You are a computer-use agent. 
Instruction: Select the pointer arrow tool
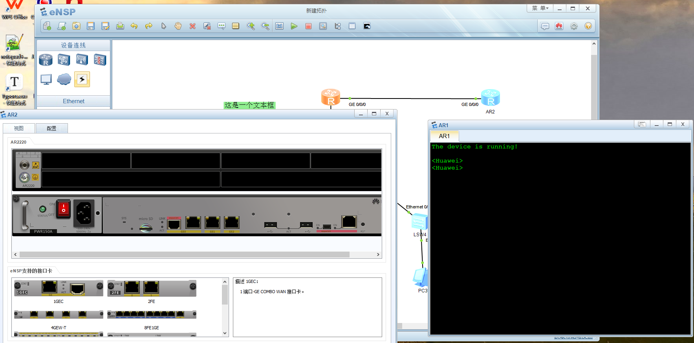point(163,26)
